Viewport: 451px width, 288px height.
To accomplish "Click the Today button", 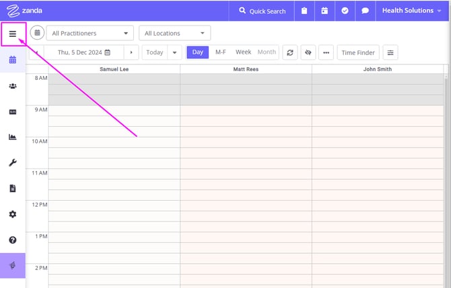I will (x=154, y=52).
